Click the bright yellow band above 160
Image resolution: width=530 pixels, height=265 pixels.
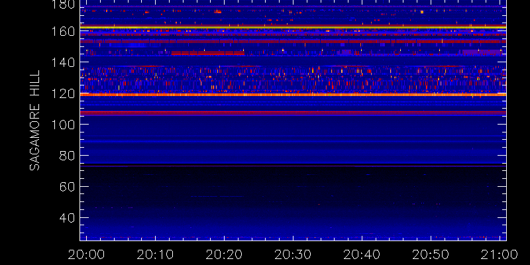(x=293, y=27)
